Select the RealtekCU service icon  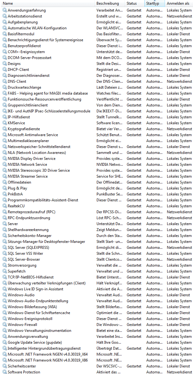5,206
